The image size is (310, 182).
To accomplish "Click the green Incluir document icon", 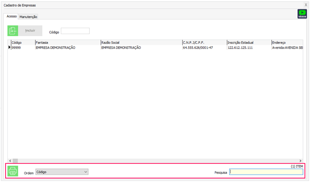I will tap(13, 30).
